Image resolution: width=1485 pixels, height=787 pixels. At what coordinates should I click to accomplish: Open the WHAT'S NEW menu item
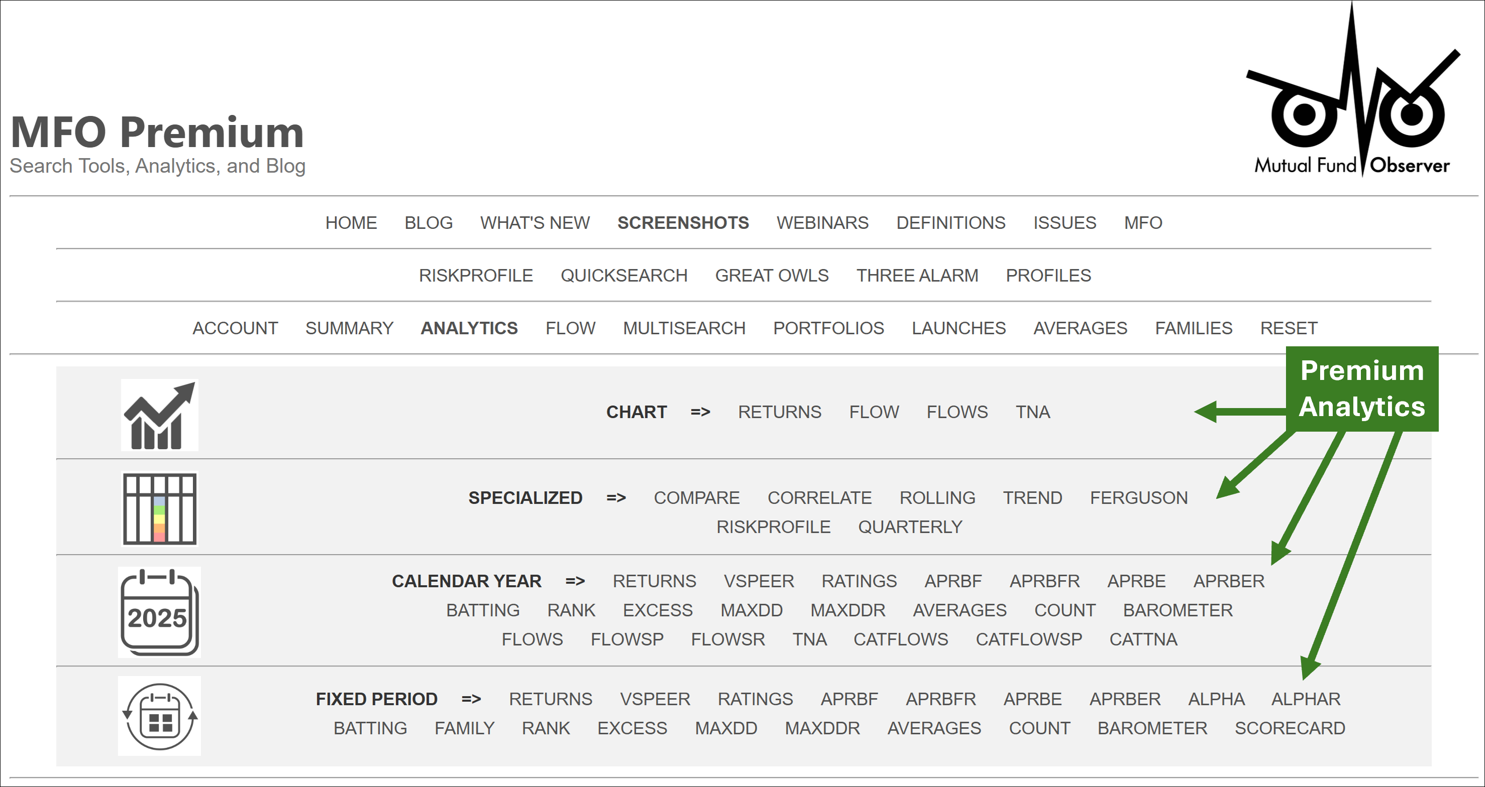(x=535, y=223)
